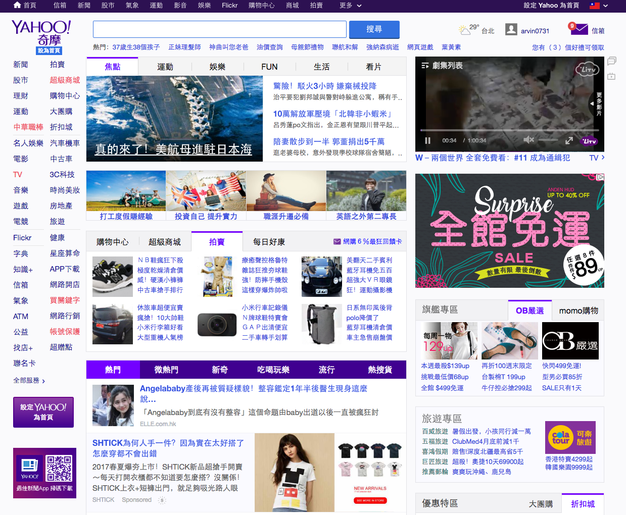Viewport: 626px width, 515px height.
Task: Click the Groot toy product image
Action: tap(217, 276)
